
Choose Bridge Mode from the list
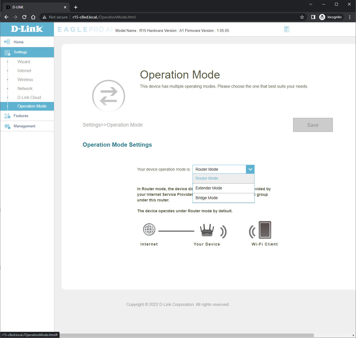tap(224, 198)
